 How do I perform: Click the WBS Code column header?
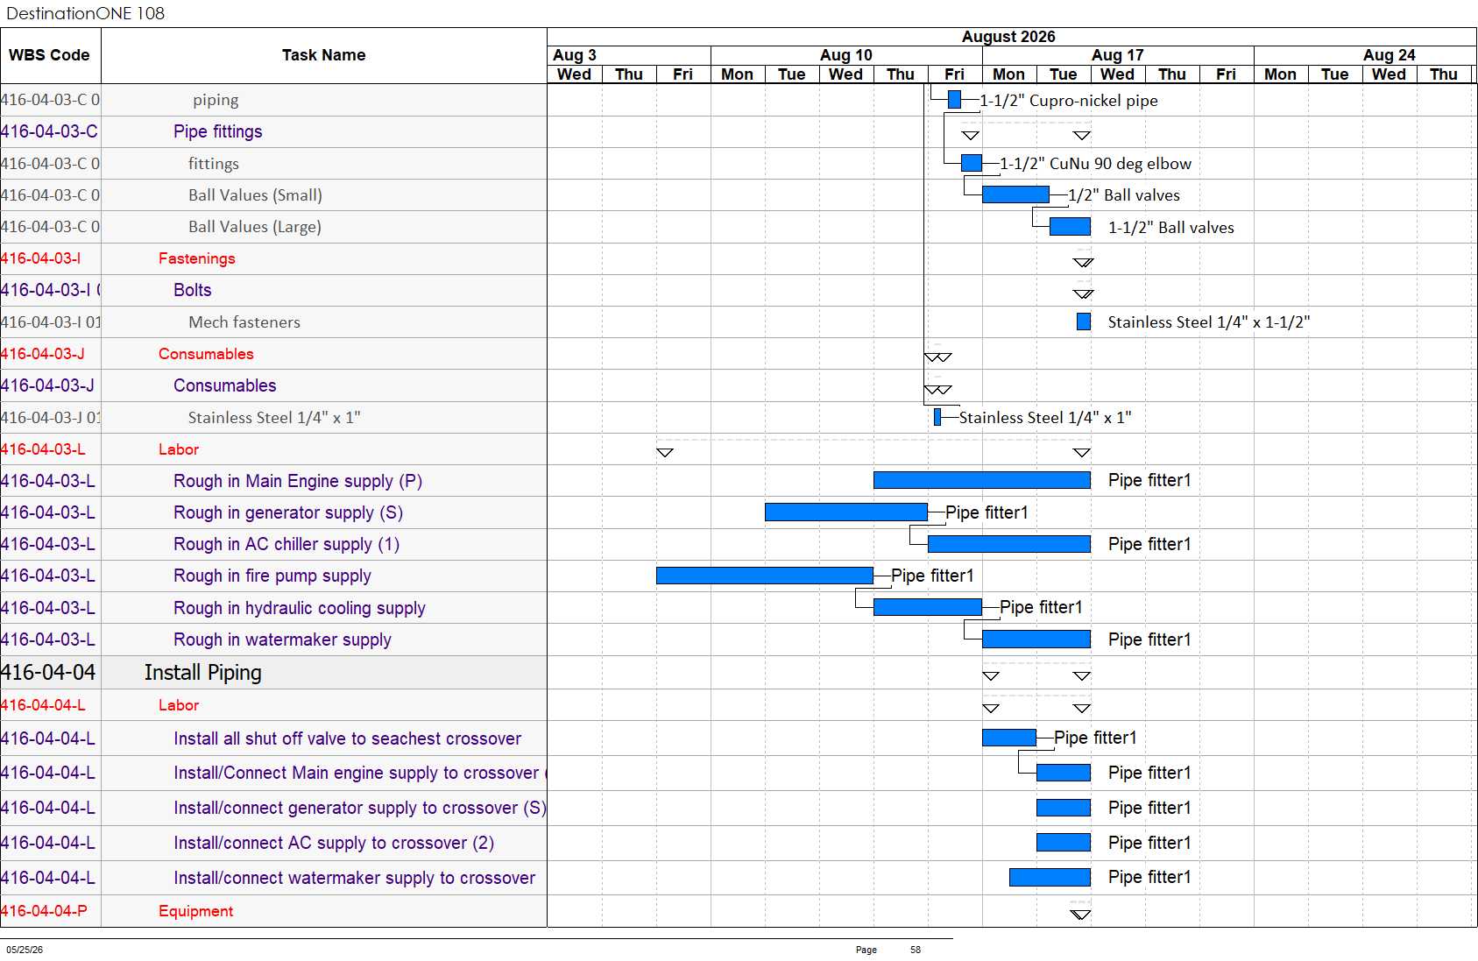tap(50, 55)
